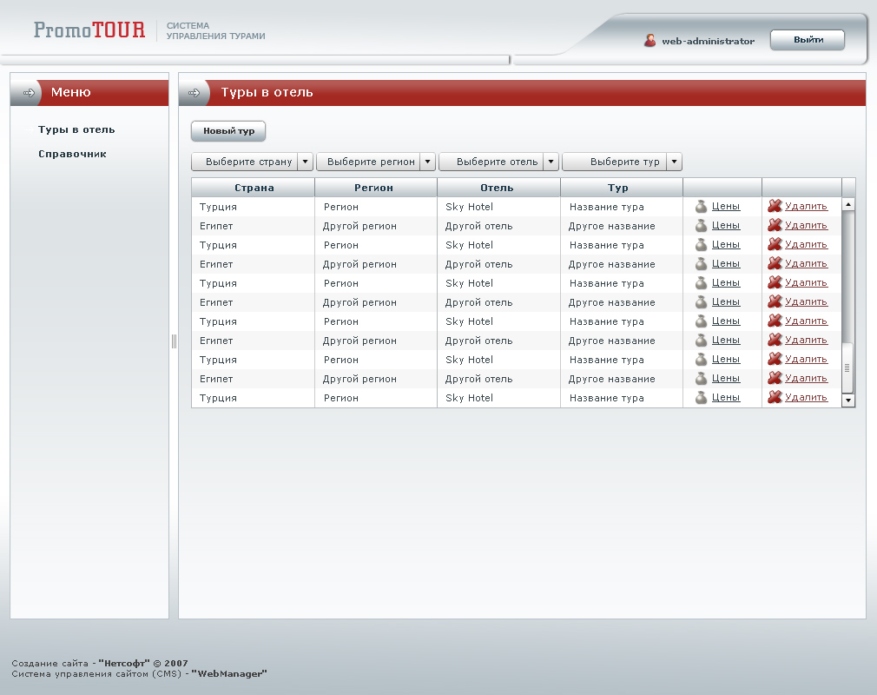Screen dimensions: 877x695
Task: Open the Цены link in the fifth Египет row
Action: (726, 378)
